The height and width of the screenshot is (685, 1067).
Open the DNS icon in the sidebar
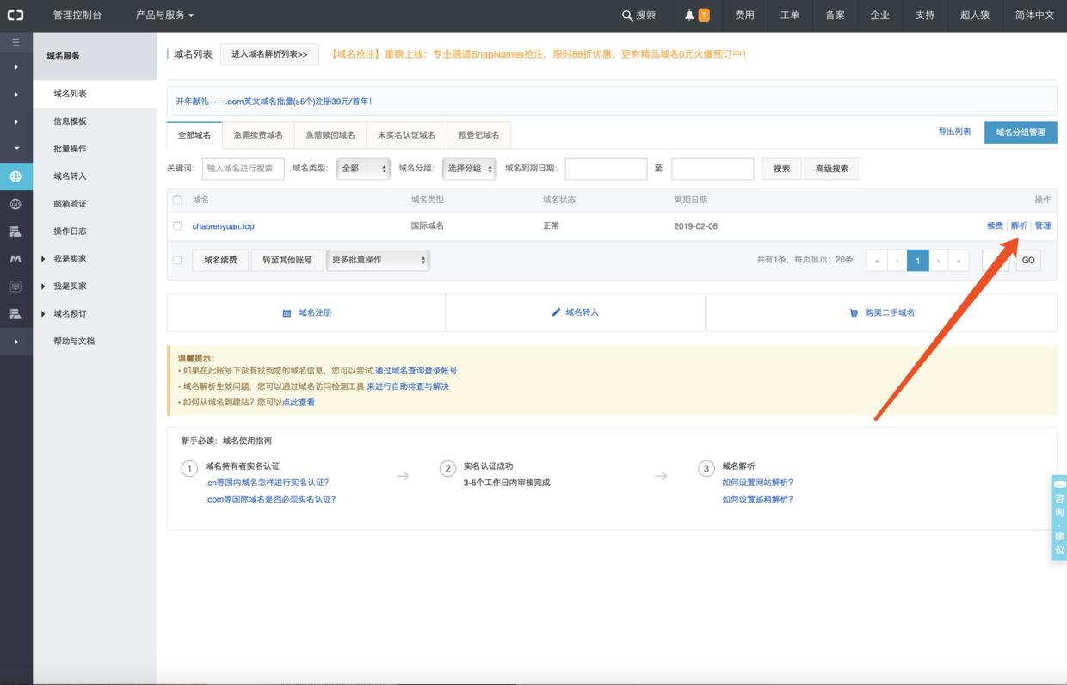[x=16, y=204]
